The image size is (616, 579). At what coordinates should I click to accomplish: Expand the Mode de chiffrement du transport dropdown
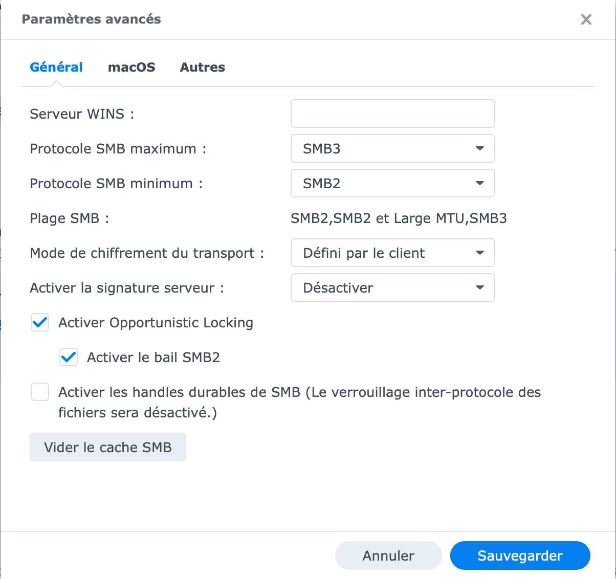[x=393, y=253]
